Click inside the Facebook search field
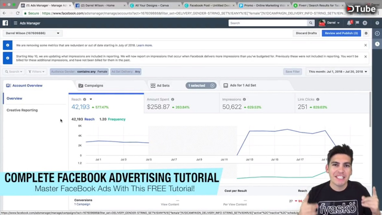Viewport: 382px width, 215px height. point(268,23)
